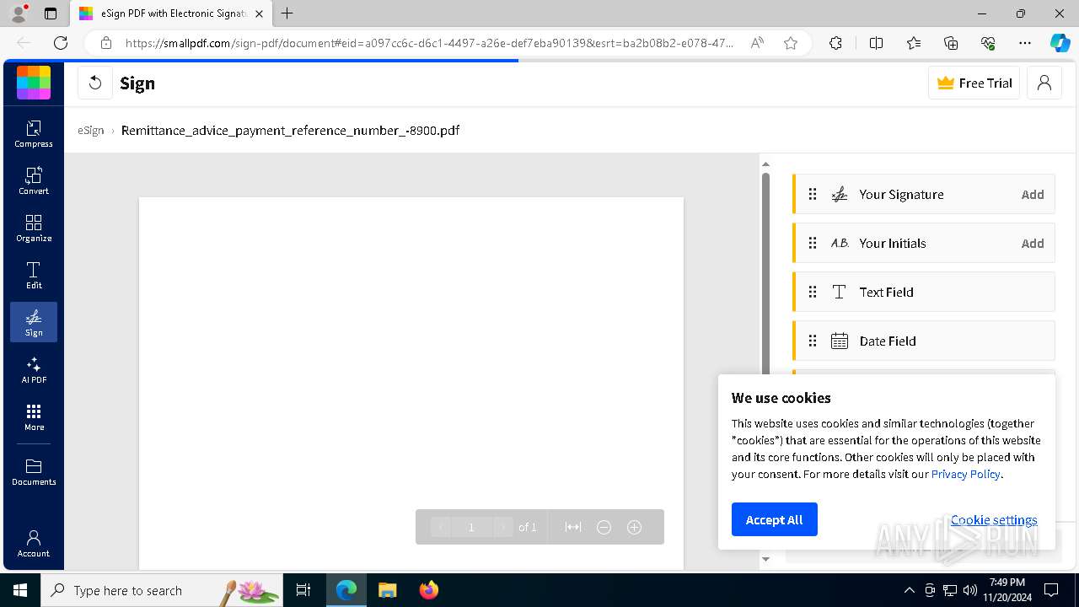The image size is (1079, 607).
Task: Click the document panel scrollbar thumb
Action: 765,274
